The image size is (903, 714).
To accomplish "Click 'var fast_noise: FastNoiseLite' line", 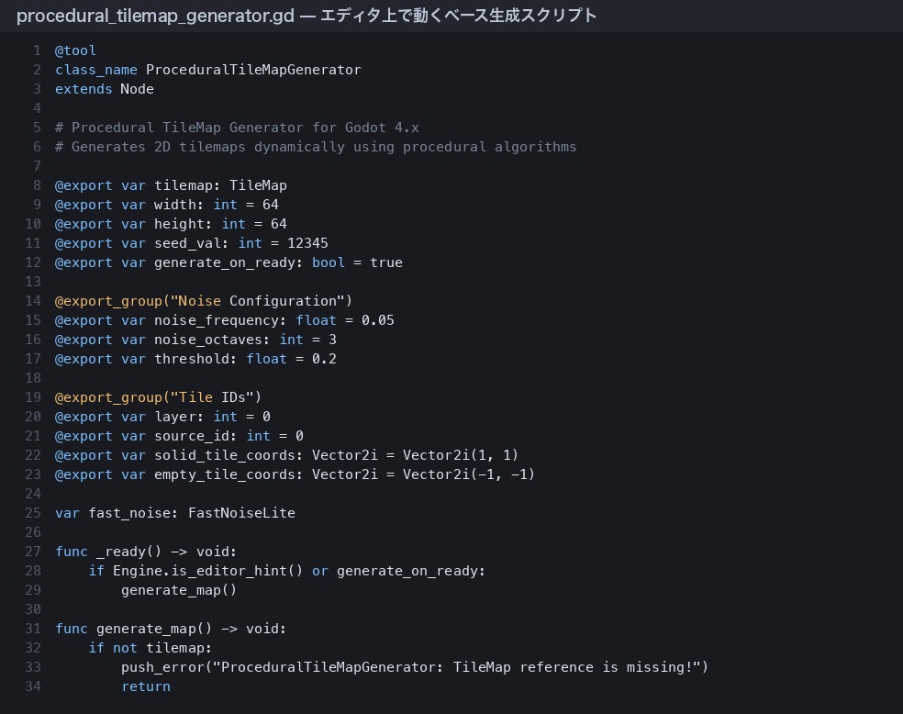I will [175, 514].
